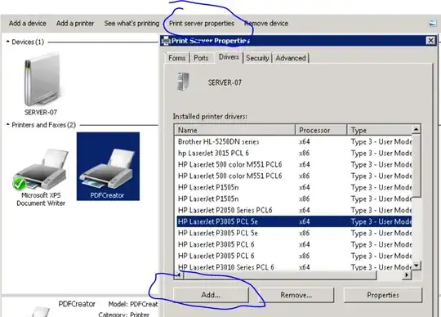Screen dimensions: 441x317
Task: Select HP LaserJet P1505n x64 driver
Action: [x=294, y=187]
